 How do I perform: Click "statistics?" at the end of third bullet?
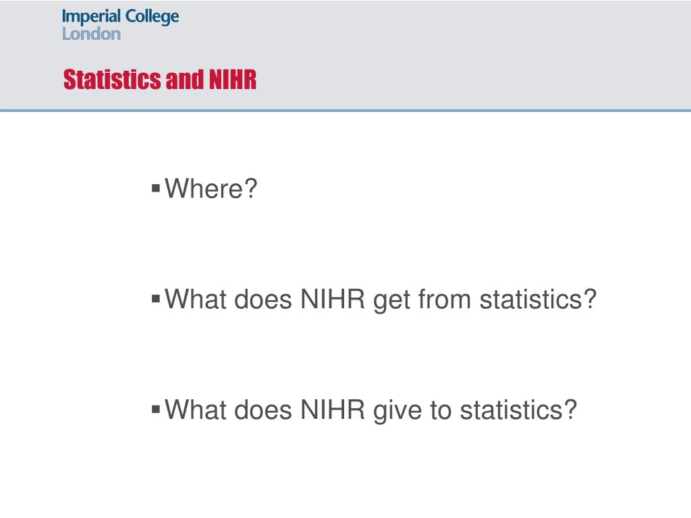[x=518, y=410]
